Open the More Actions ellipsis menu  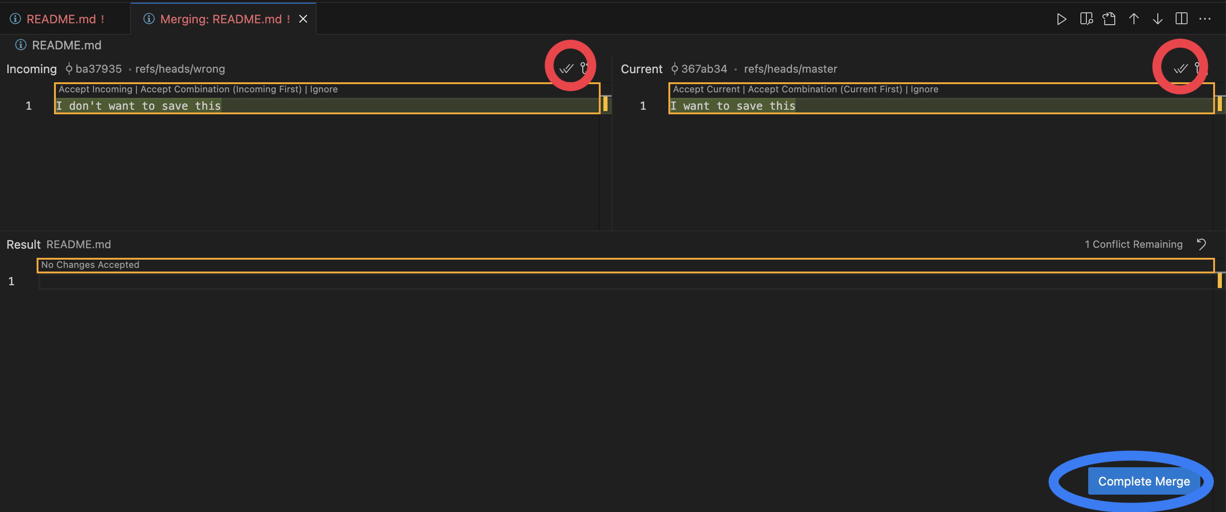1205,19
